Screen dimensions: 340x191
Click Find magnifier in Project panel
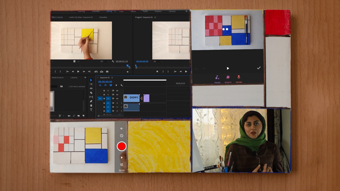(74, 116)
